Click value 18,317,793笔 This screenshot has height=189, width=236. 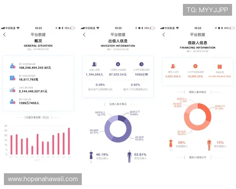[28, 80]
